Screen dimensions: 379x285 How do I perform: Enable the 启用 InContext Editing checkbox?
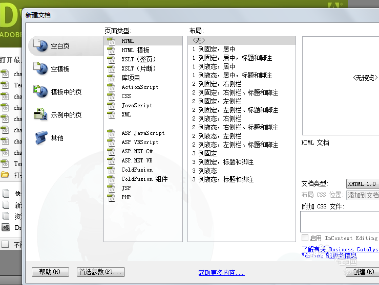tap(305, 237)
